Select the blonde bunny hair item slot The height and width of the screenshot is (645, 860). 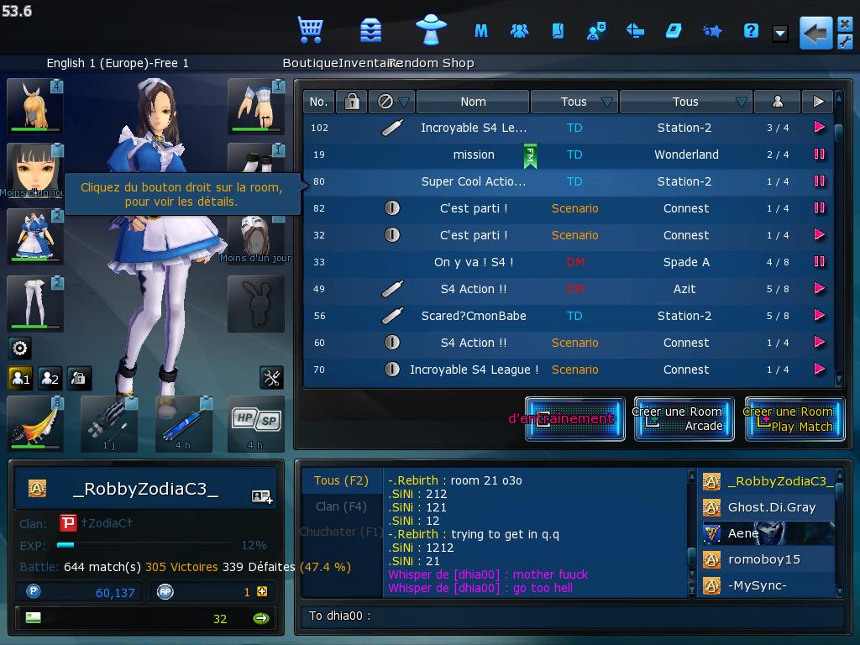35,106
